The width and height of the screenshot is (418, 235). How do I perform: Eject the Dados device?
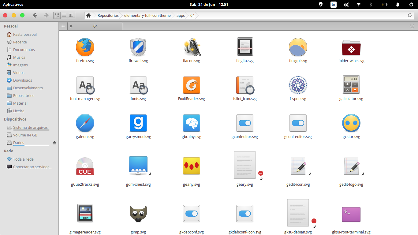tap(54, 143)
